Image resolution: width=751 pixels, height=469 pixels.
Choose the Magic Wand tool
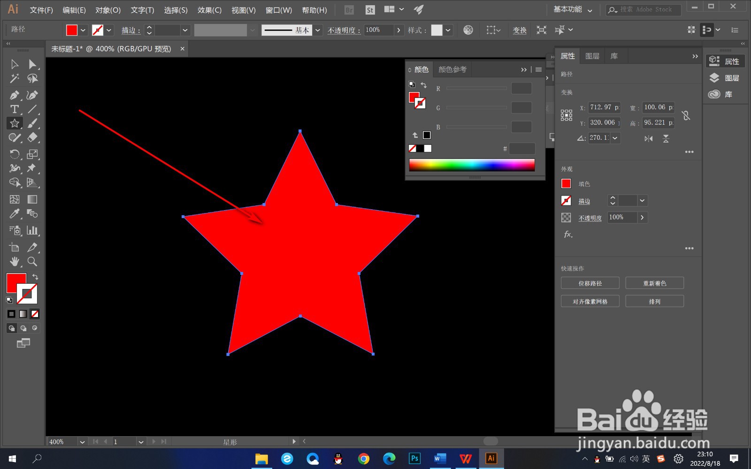coord(15,78)
